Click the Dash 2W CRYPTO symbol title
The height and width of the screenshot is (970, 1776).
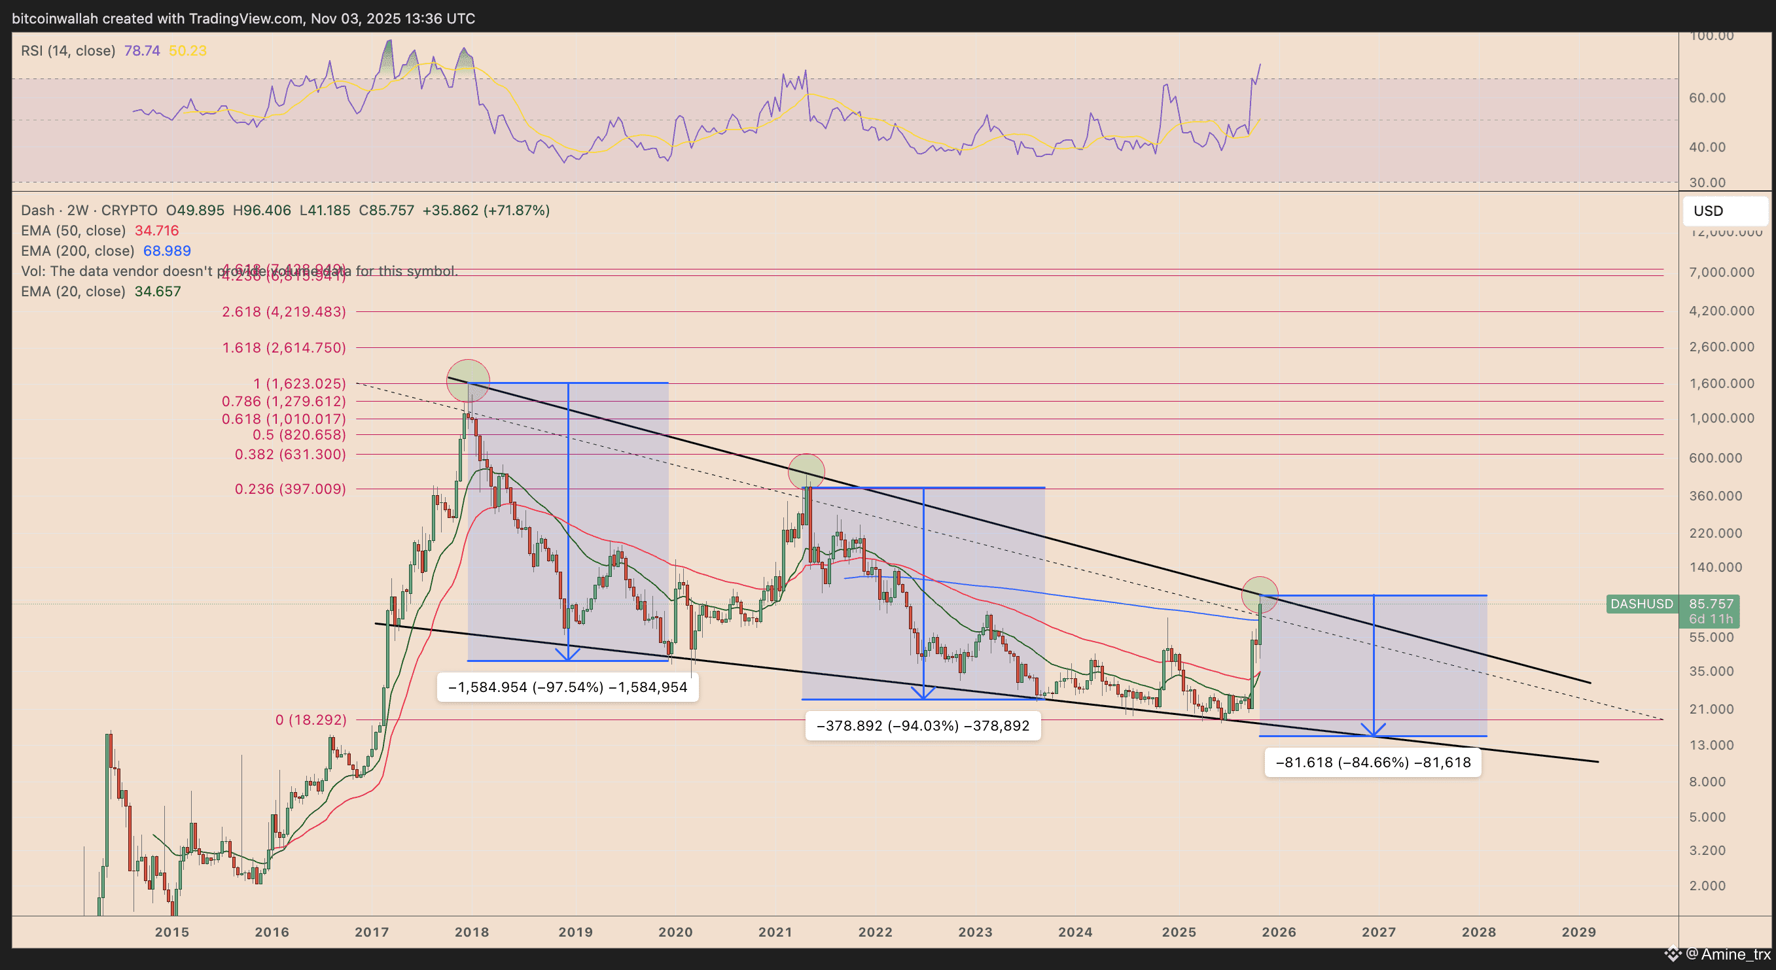(89, 211)
